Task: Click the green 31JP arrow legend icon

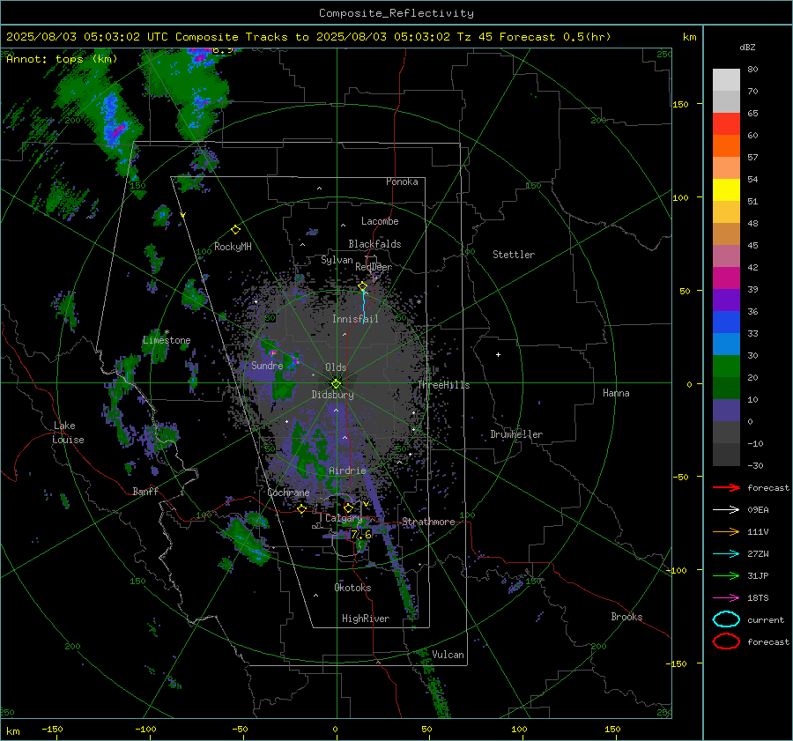Action: (x=726, y=575)
